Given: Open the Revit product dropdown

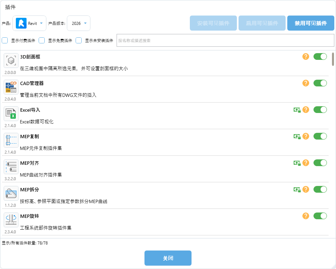Looking at the screenshot, I should 30,23.
